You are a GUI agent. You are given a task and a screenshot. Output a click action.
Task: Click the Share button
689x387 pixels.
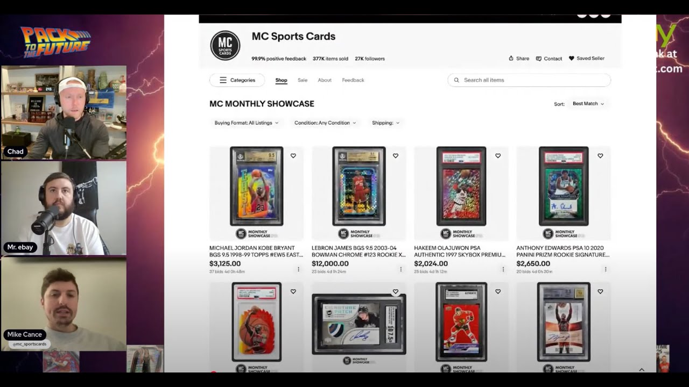(x=519, y=59)
